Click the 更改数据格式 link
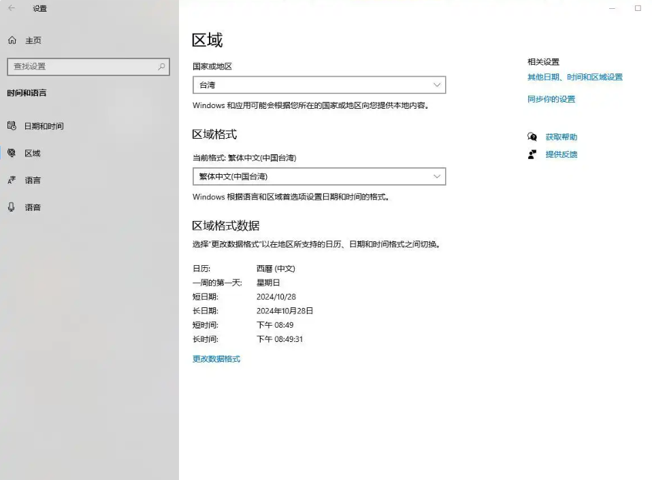This screenshot has width=652, height=480. [x=216, y=359]
